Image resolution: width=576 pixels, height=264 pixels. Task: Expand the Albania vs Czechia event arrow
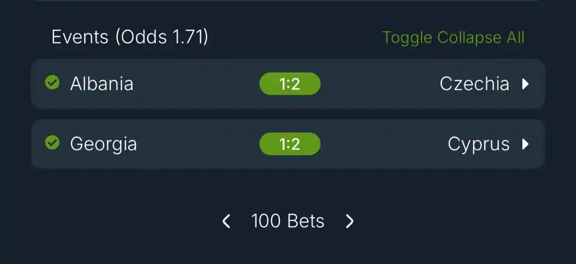click(x=525, y=84)
